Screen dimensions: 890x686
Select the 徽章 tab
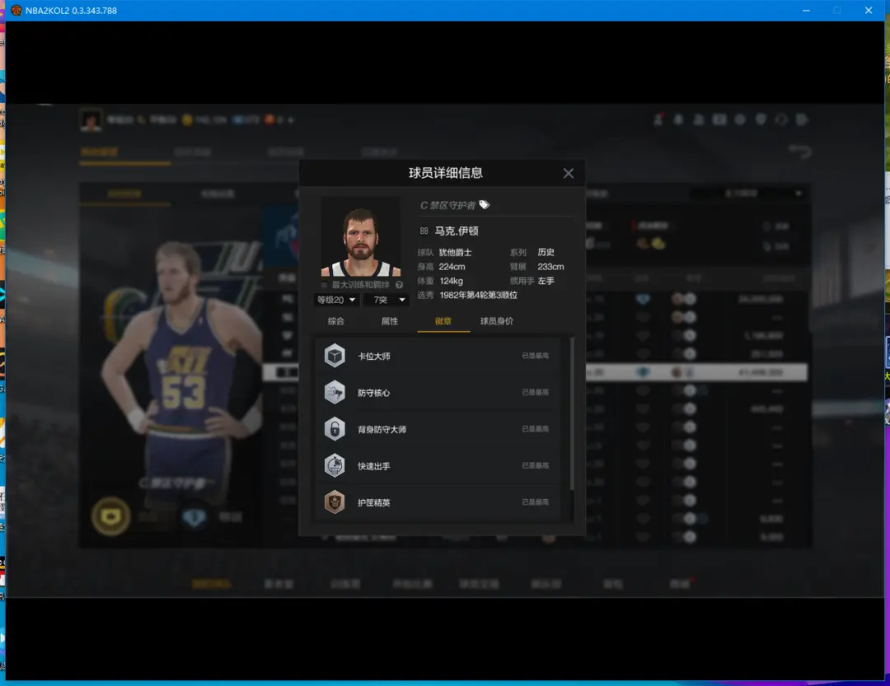click(443, 321)
